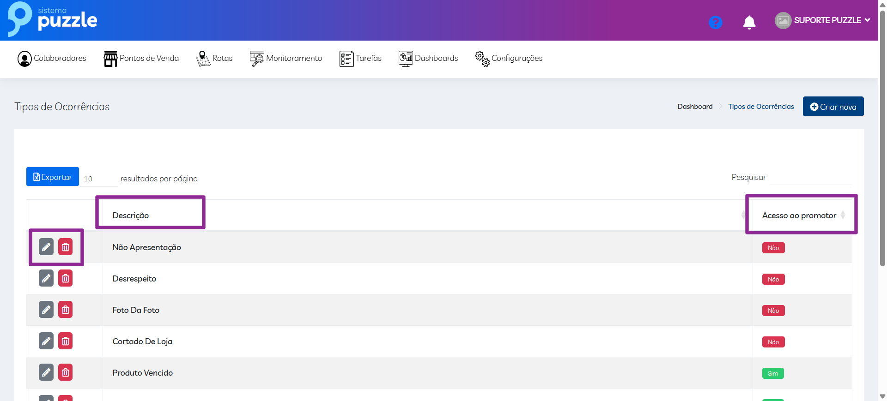The width and height of the screenshot is (887, 401).
Task: Open the Pontos de Venda menu
Action: 141,59
